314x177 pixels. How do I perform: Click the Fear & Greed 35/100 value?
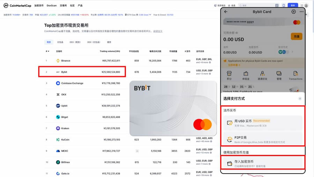coord(170,15)
